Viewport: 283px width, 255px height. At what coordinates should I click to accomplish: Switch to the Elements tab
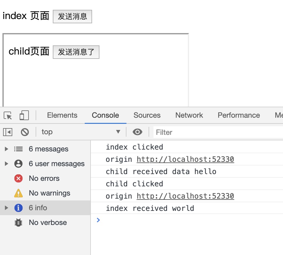coord(62,115)
